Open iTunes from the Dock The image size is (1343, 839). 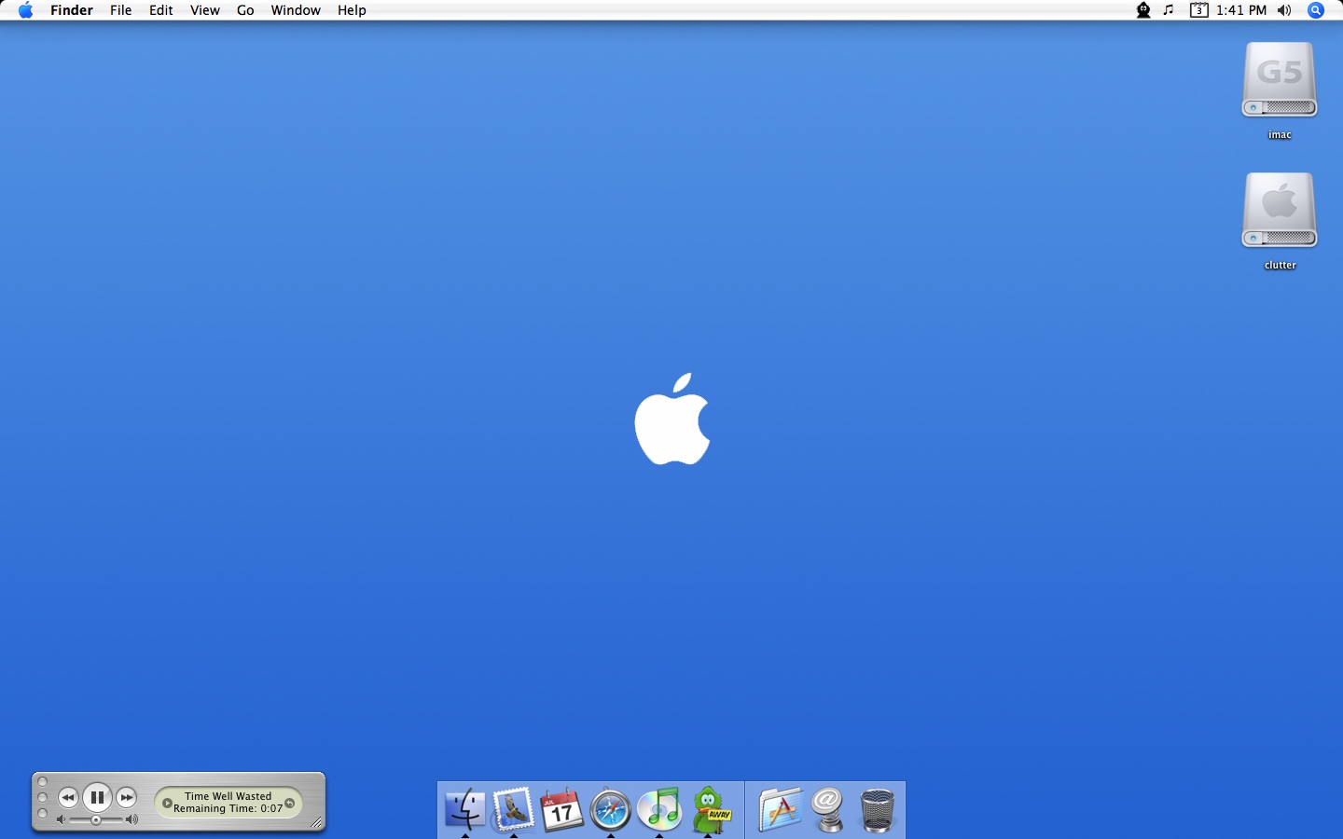point(659,809)
